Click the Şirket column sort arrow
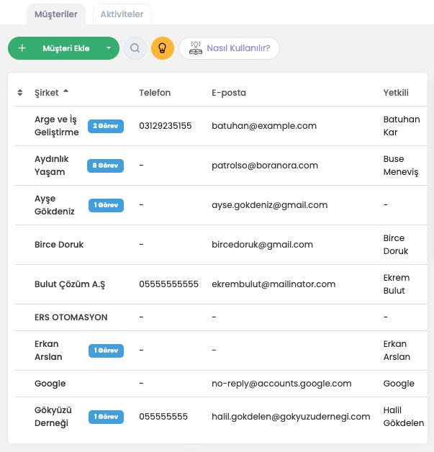This screenshot has height=452, width=434. click(x=66, y=91)
